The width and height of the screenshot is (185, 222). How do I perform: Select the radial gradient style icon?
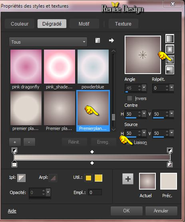tap(170, 70)
